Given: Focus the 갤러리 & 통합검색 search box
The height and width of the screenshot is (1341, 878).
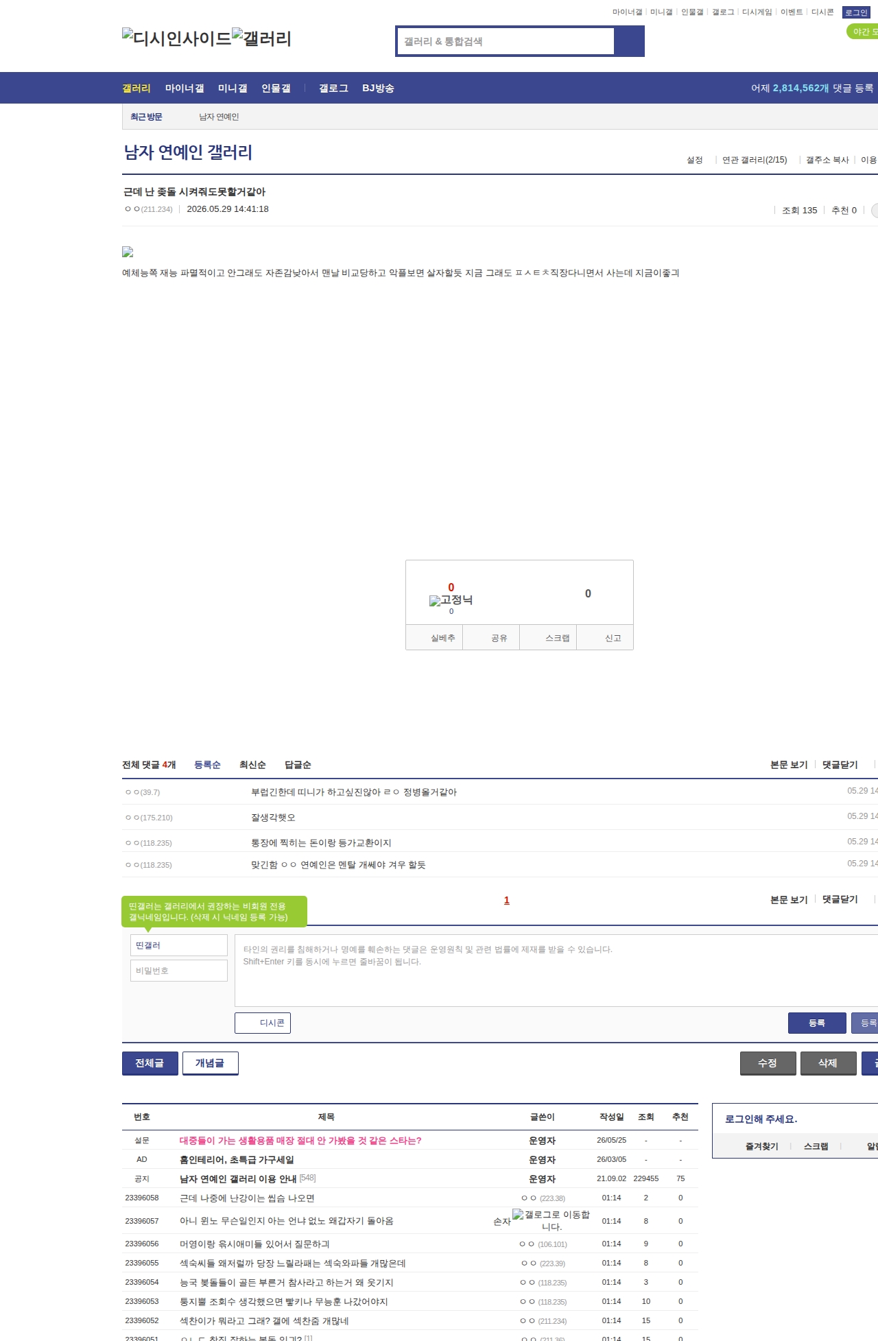Looking at the screenshot, I should coord(506,41).
